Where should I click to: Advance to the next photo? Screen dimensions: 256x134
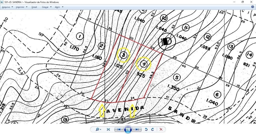[x=137, y=129]
